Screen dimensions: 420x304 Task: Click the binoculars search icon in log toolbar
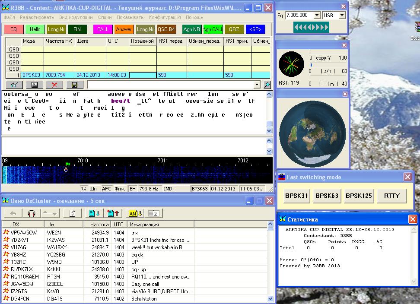pos(14,85)
